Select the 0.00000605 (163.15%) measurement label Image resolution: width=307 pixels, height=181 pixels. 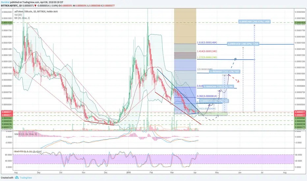tap(225, 72)
